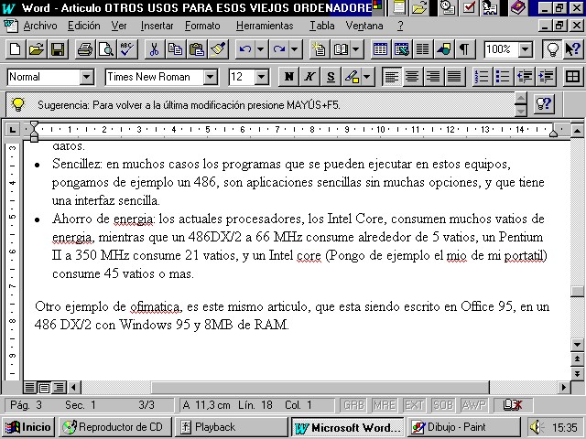Expand the redo history arrow
The width and height of the screenshot is (586, 439).
[x=295, y=49]
